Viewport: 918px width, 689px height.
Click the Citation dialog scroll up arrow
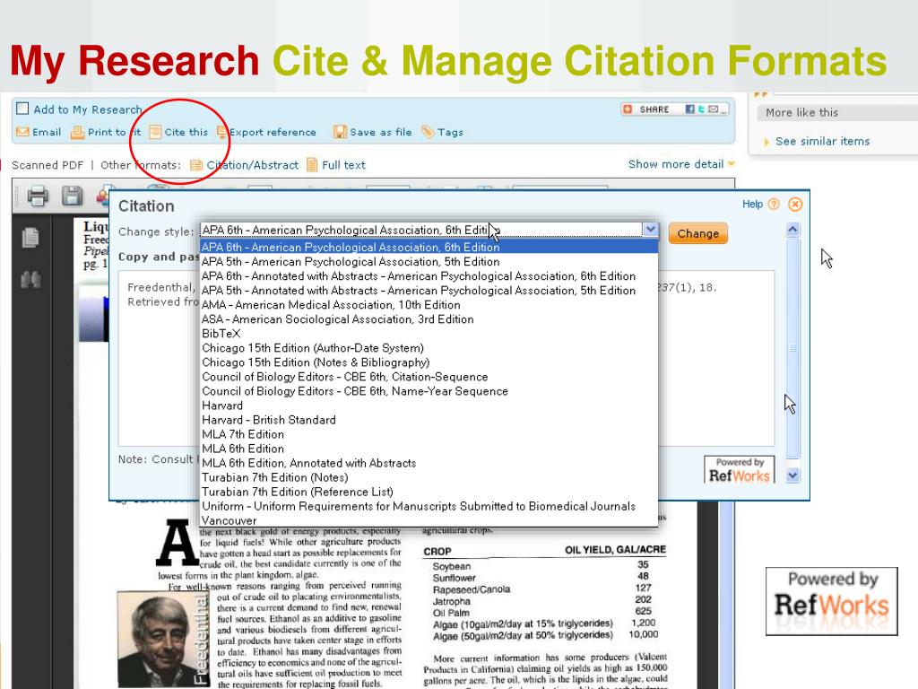pyautogui.click(x=792, y=229)
